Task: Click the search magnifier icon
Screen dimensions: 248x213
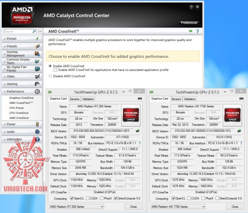Action: (x=34, y=31)
